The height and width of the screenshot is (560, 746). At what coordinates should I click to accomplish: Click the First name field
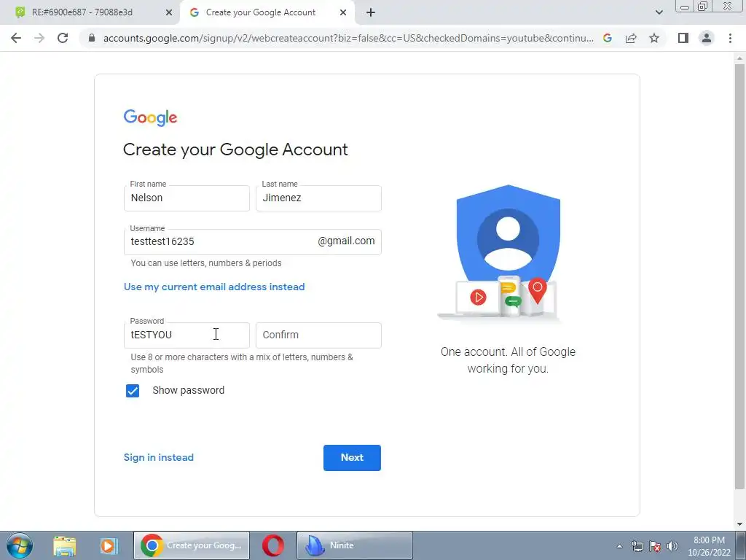point(186,198)
